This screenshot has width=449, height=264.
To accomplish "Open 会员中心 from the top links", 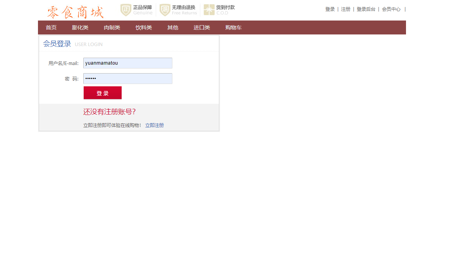I will 391,9.
